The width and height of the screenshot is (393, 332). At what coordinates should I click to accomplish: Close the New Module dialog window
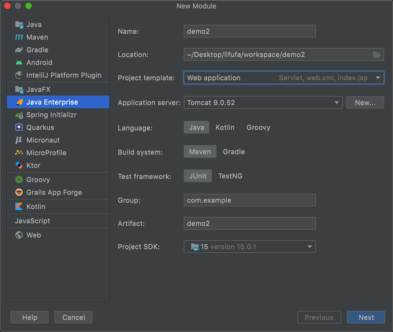7,6
